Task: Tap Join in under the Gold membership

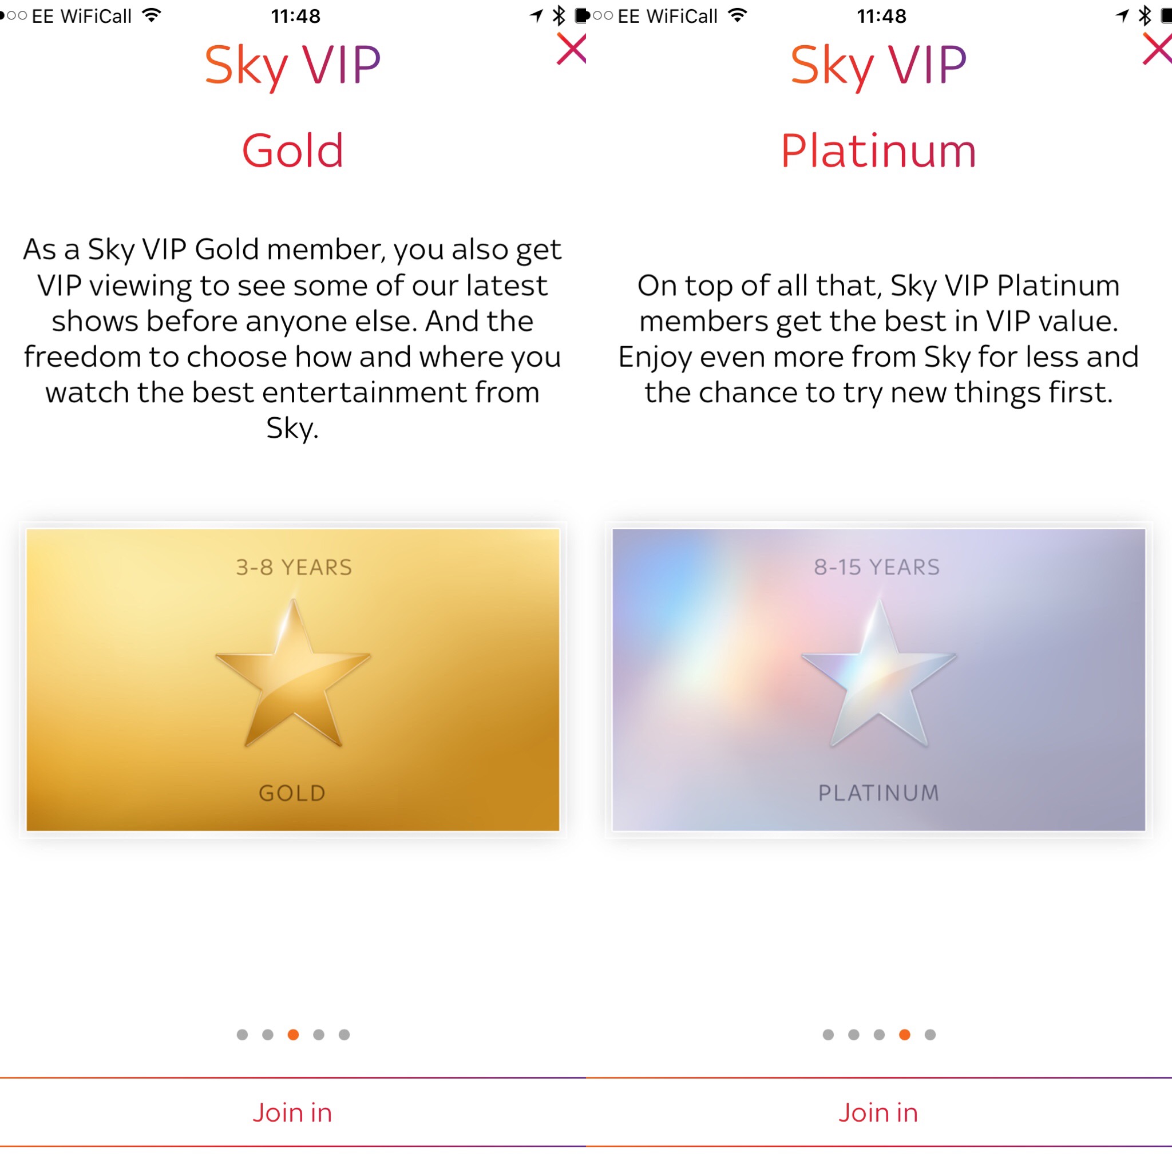Action: pos(293,1112)
